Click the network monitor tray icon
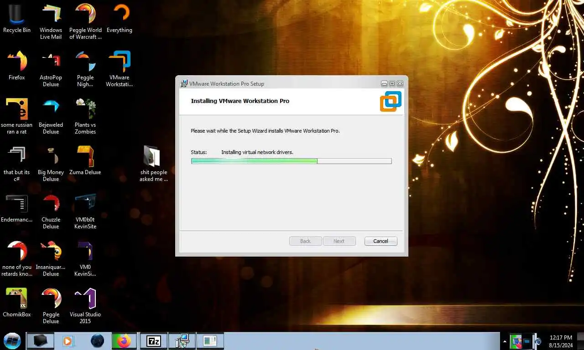584x350 pixels. (x=527, y=341)
